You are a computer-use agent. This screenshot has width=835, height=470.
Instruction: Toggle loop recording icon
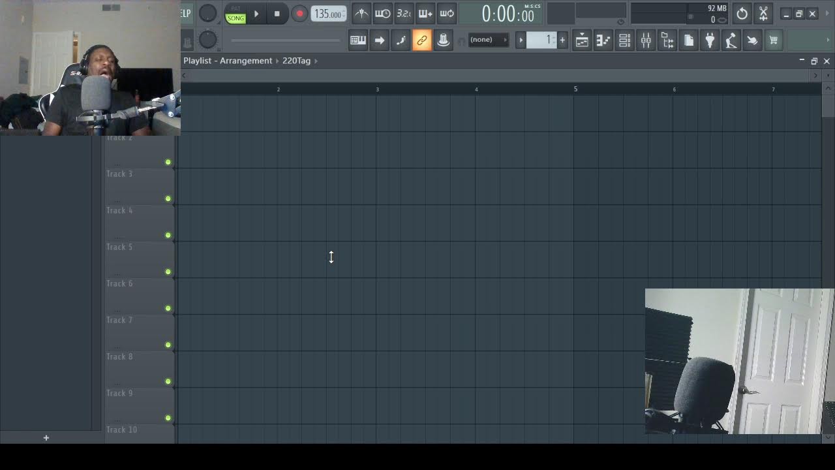point(447,14)
